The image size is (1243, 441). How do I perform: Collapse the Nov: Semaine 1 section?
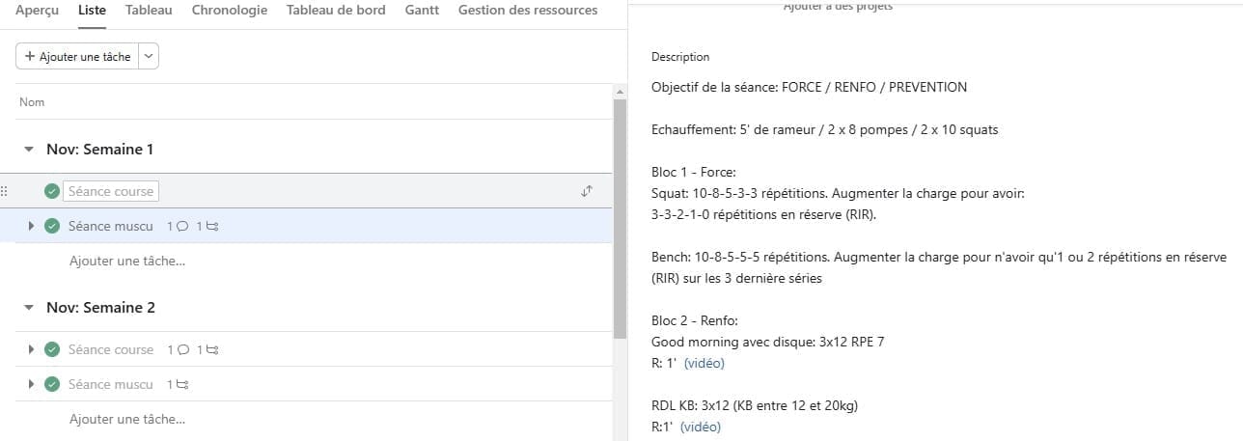click(x=29, y=150)
